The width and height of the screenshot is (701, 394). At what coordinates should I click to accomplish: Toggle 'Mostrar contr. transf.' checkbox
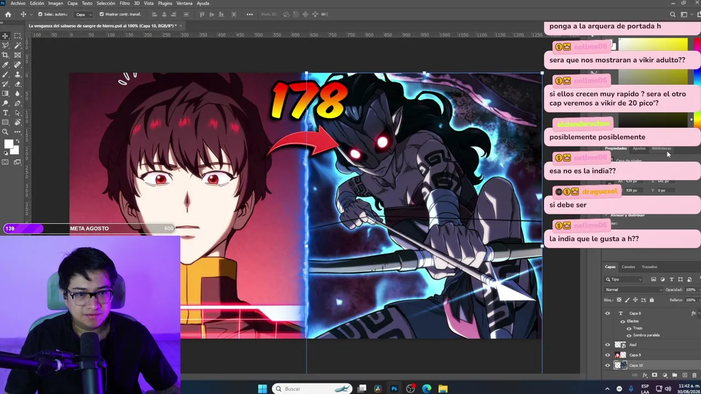click(101, 14)
